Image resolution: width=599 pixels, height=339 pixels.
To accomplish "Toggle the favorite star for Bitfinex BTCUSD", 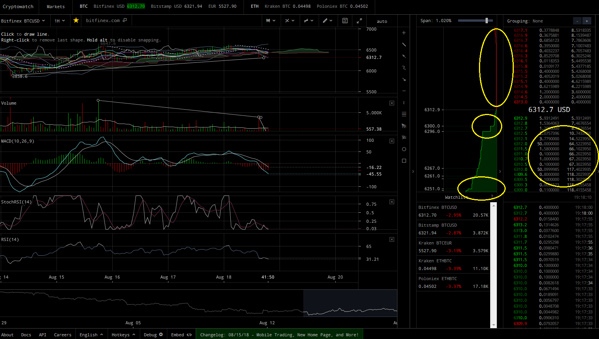I will [76, 21].
